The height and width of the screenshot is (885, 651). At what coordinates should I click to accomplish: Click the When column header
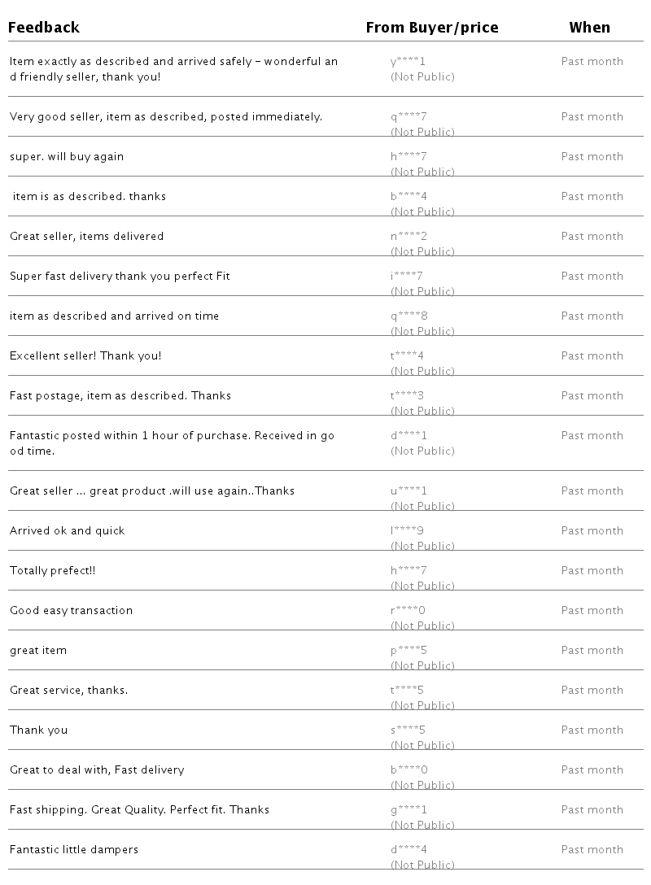coord(589,28)
